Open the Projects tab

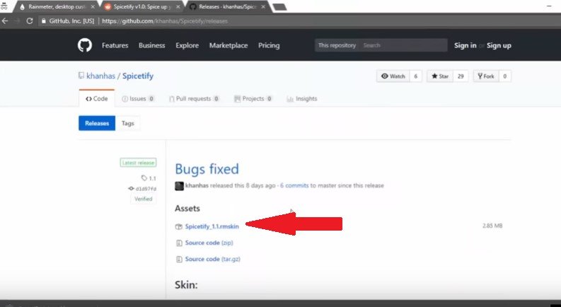[x=253, y=99]
